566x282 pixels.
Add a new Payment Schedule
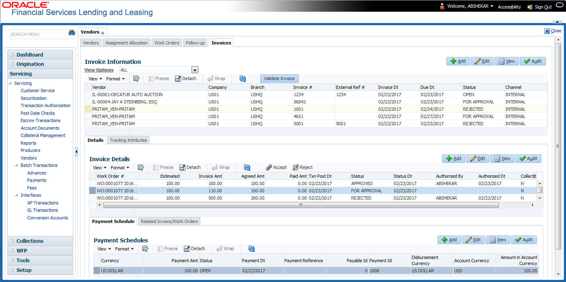pyautogui.click(x=449, y=240)
